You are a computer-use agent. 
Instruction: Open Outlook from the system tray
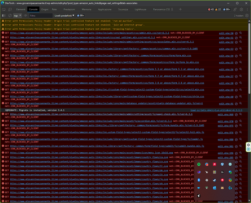(215, 188)
